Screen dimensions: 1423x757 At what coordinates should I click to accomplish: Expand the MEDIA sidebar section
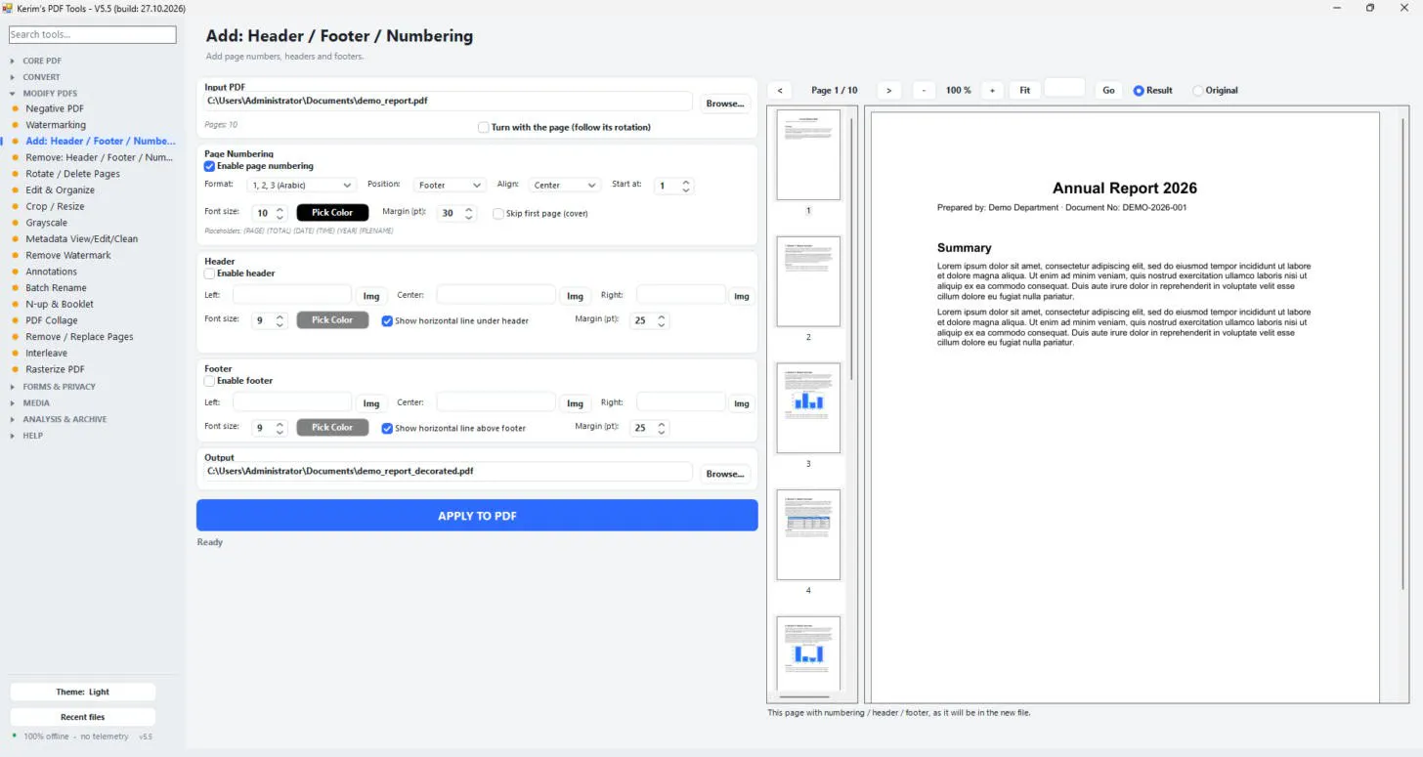tap(36, 402)
